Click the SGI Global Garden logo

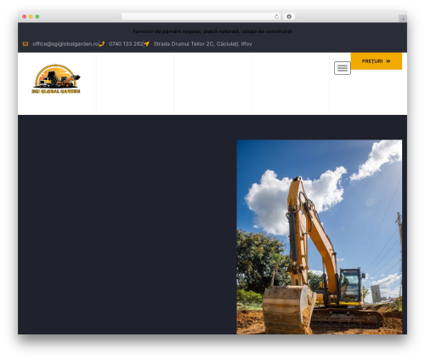pyautogui.click(x=56, y=79)
